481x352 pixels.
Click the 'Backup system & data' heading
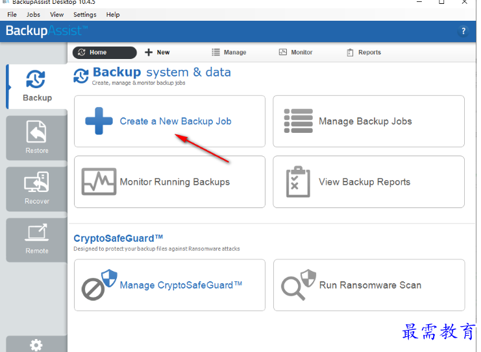[162, 73]
